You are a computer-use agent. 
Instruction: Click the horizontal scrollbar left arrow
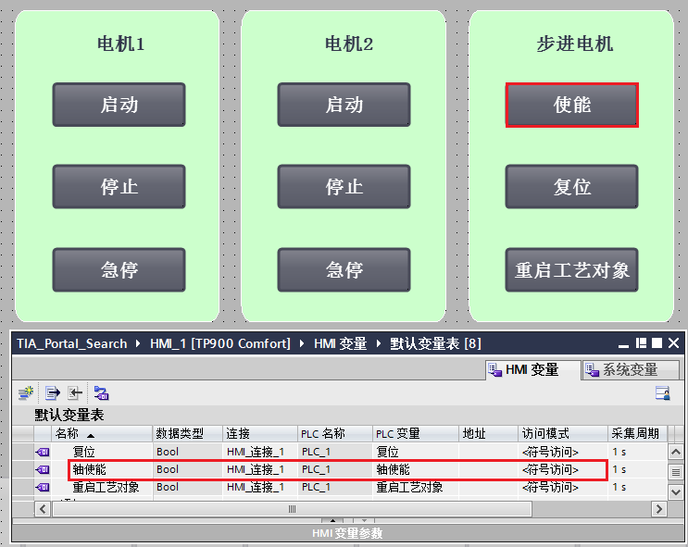coord(43,509)
